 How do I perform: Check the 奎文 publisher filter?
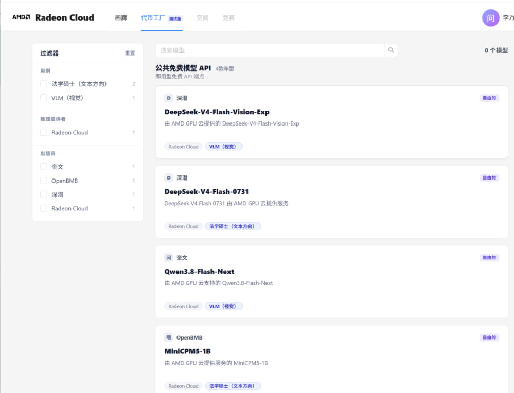[44, 167]
